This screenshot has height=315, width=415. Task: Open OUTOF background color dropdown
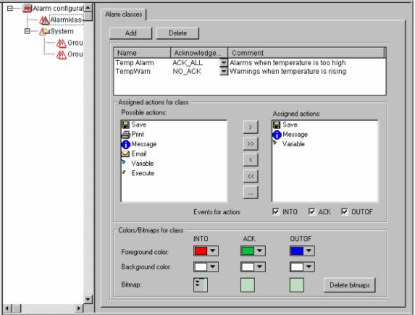(309, 267)
